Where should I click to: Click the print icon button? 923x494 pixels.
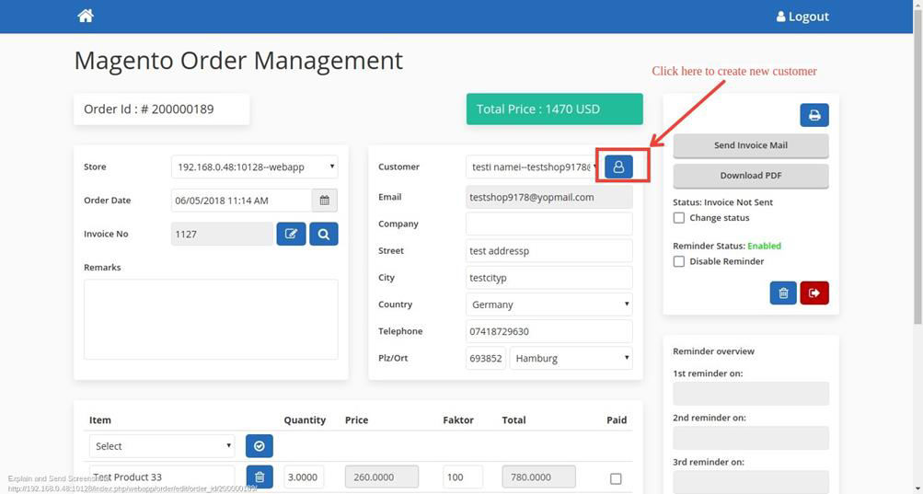813,115
